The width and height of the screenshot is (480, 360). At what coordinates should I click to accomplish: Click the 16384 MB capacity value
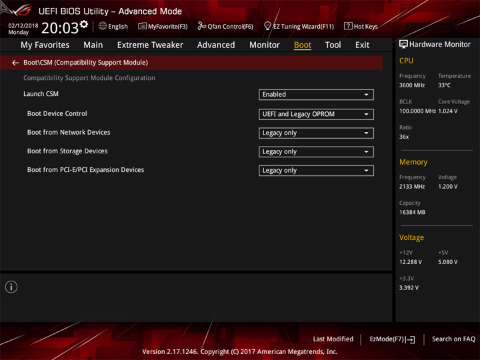412,212
